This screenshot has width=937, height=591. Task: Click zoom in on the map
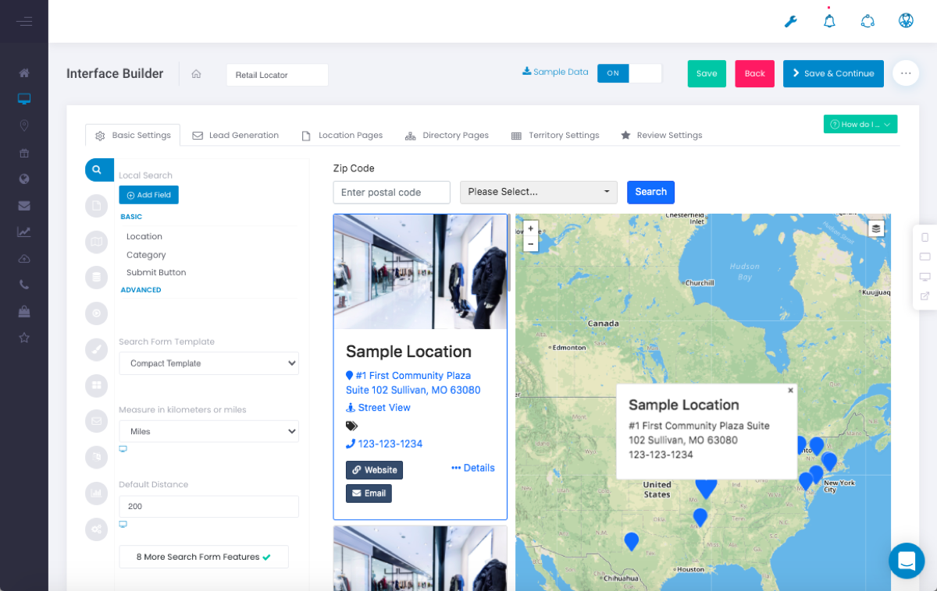pos(530,228)
